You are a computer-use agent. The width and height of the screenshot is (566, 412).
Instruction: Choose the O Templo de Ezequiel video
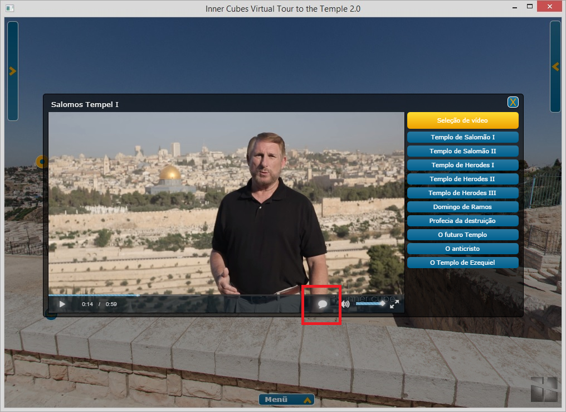tap(463, 263)
